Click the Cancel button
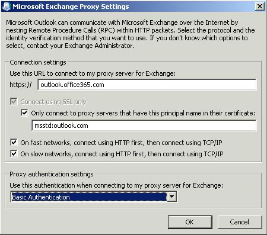Image resolution: width=267 pixels, height=235 pixels. coord(240,222)
